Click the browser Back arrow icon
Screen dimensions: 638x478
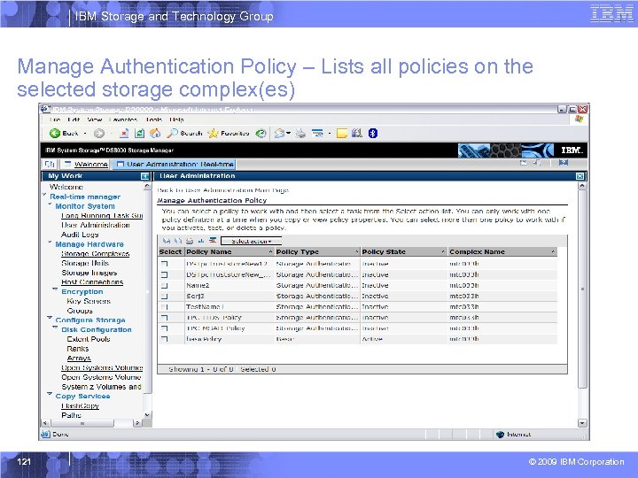[x=55, y=134]
